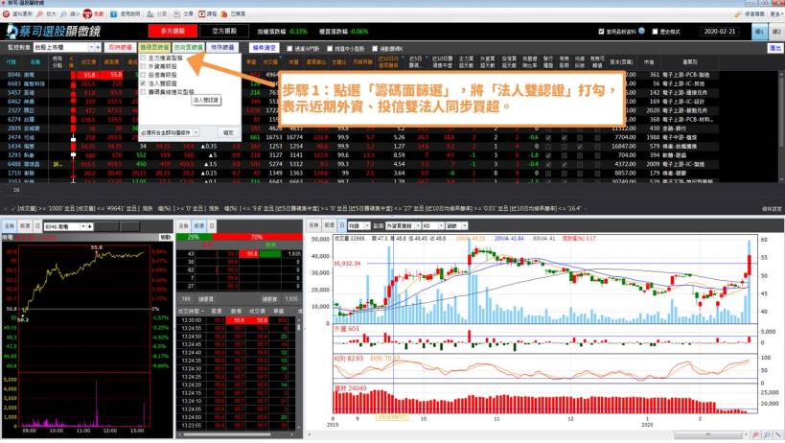Viewport: 785px width, 443px height.
Task: Click the condition settings link right of filter summary
Action: pos(772,209)
